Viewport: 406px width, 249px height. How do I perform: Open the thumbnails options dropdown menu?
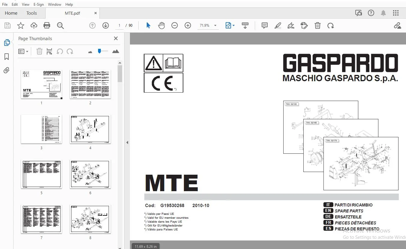coord(23,52)
